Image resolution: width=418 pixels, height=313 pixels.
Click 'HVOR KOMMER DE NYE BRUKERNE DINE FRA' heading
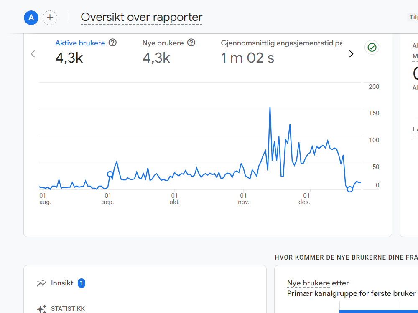(346, 257)
